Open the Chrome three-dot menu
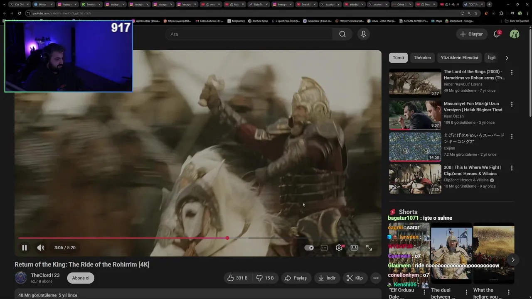This screenshot has width=532, height=299. click(527, 13)
